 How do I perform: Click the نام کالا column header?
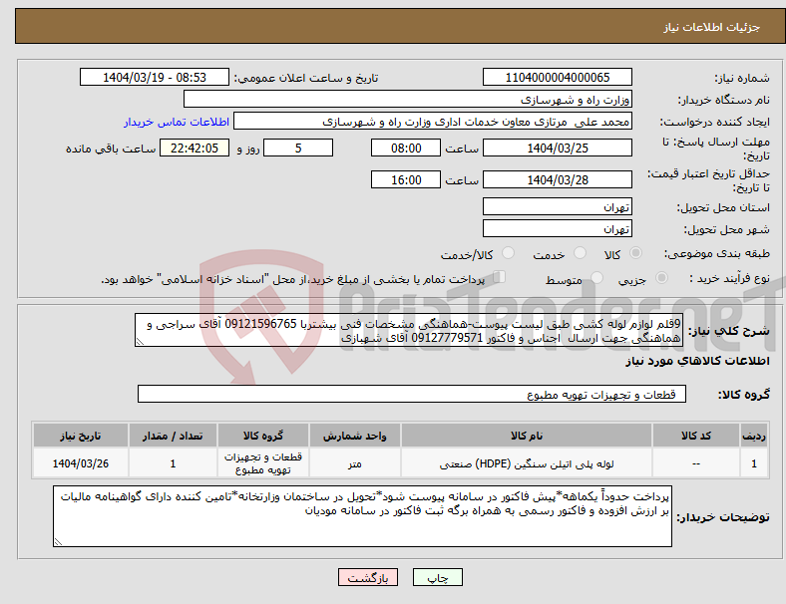click(x=527, y=436)
